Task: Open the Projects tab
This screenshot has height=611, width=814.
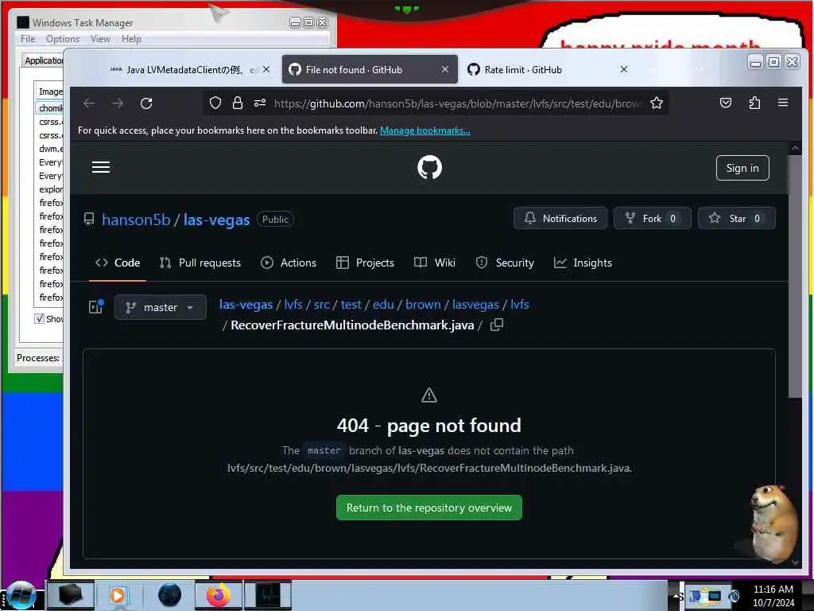Action: 366,263
